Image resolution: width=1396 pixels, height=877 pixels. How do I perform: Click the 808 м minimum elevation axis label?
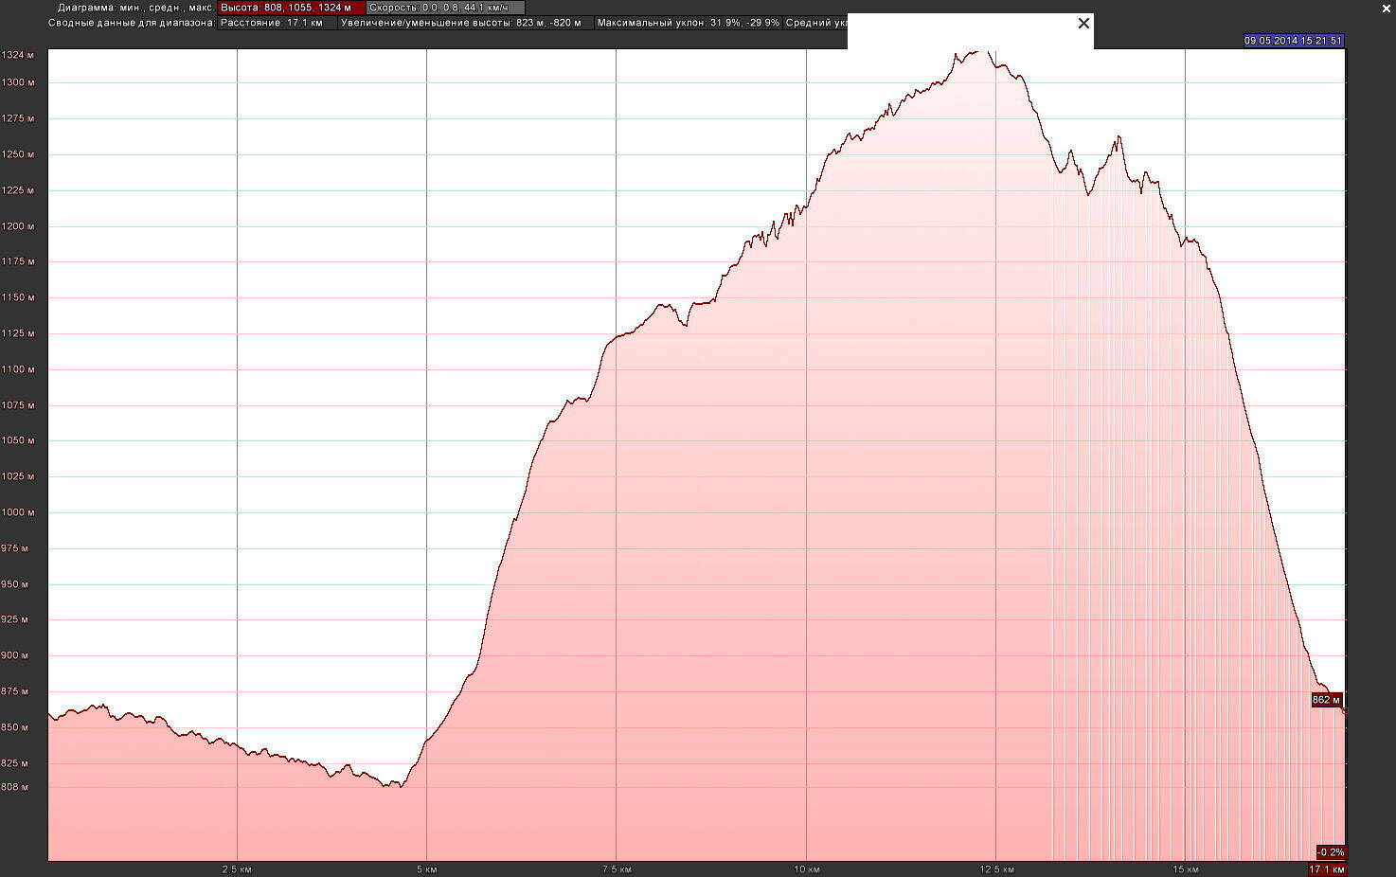point(14,787)
